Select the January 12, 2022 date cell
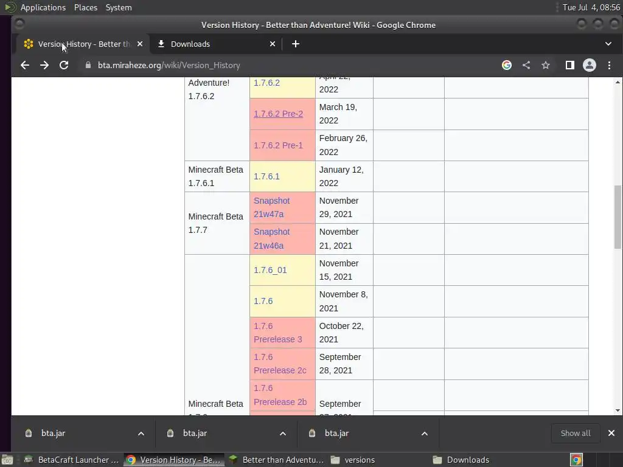623x467 pixels. pos(344,176)
